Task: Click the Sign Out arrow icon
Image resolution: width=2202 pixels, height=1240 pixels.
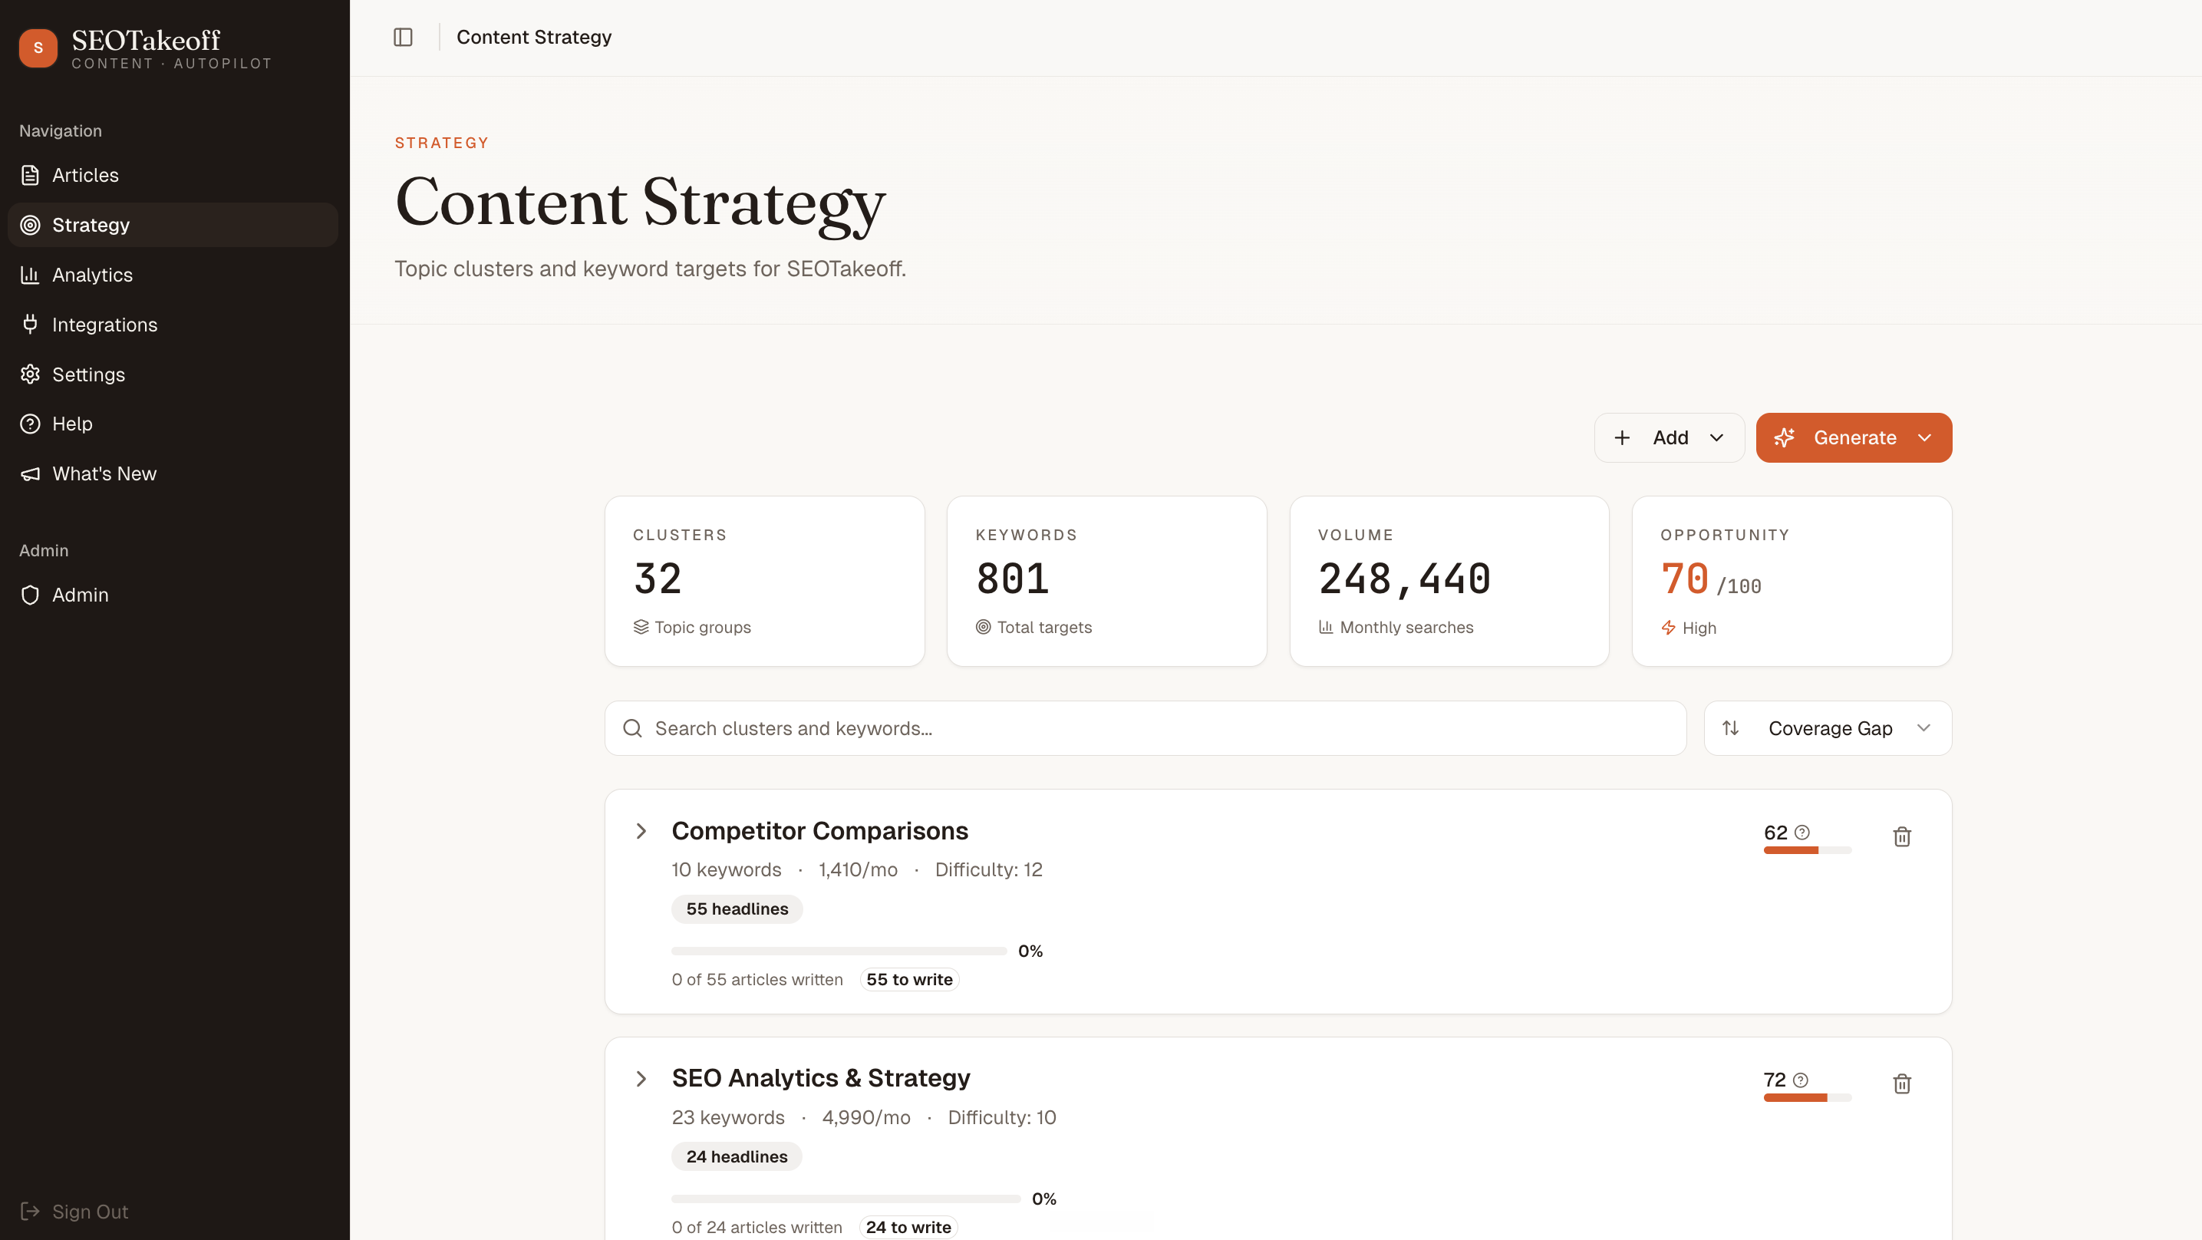Action: tap(30, 1211)
